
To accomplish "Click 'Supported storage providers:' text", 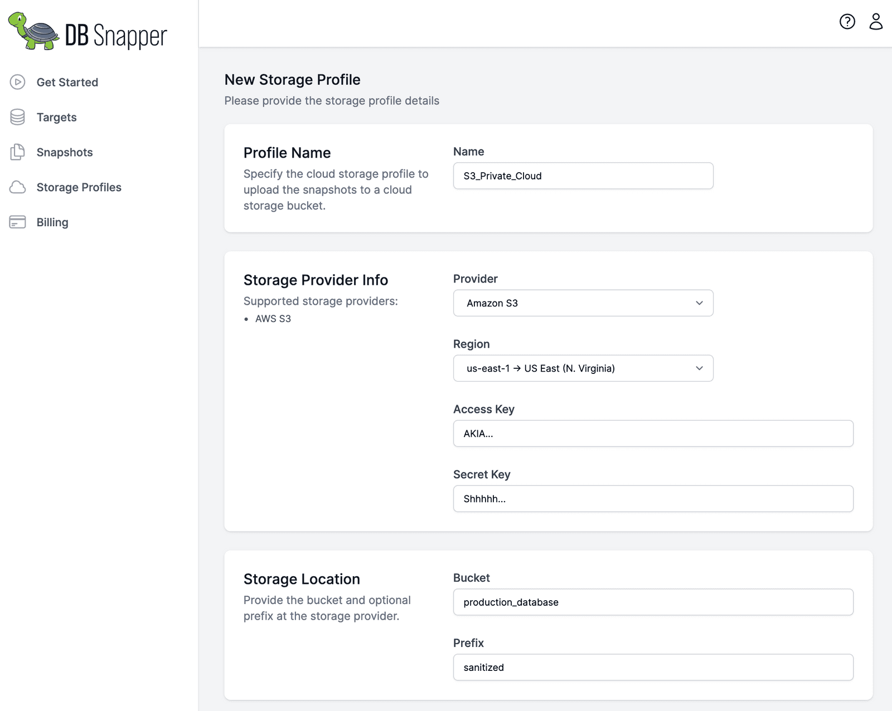I will (321, 301).
